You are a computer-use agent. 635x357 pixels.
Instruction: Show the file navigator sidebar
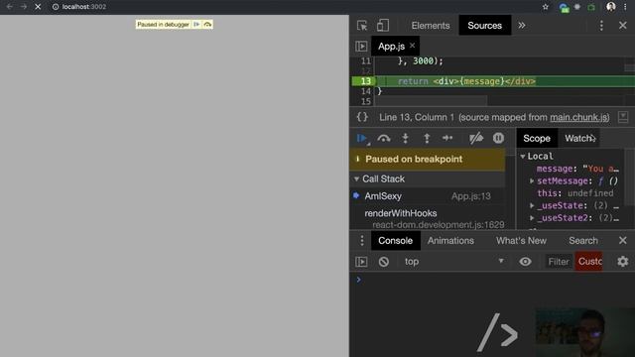pyautogui.click(x=361, y=47)
